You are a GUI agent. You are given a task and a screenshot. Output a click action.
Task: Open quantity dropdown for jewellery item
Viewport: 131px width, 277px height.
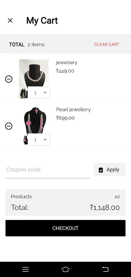point(39,92)
